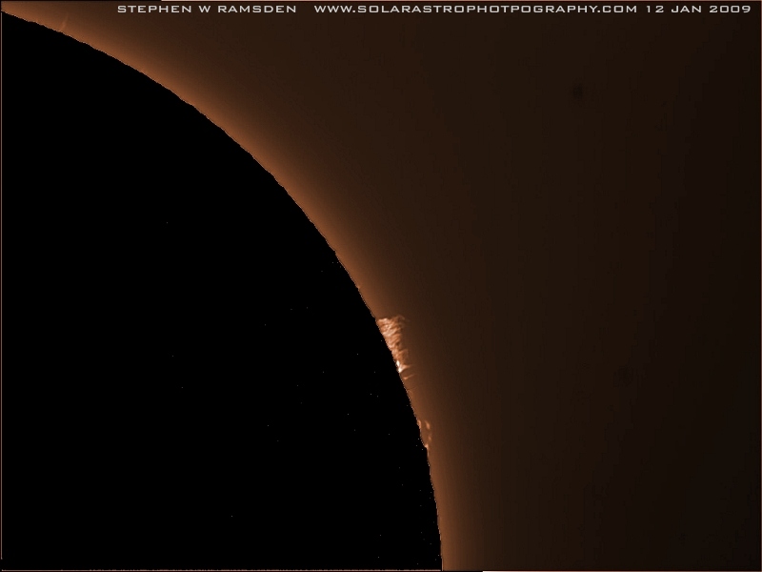Click the '12 JAN 2009' date text
The width and height of the screenshot is (762, 572).
[x=698, y=10]
